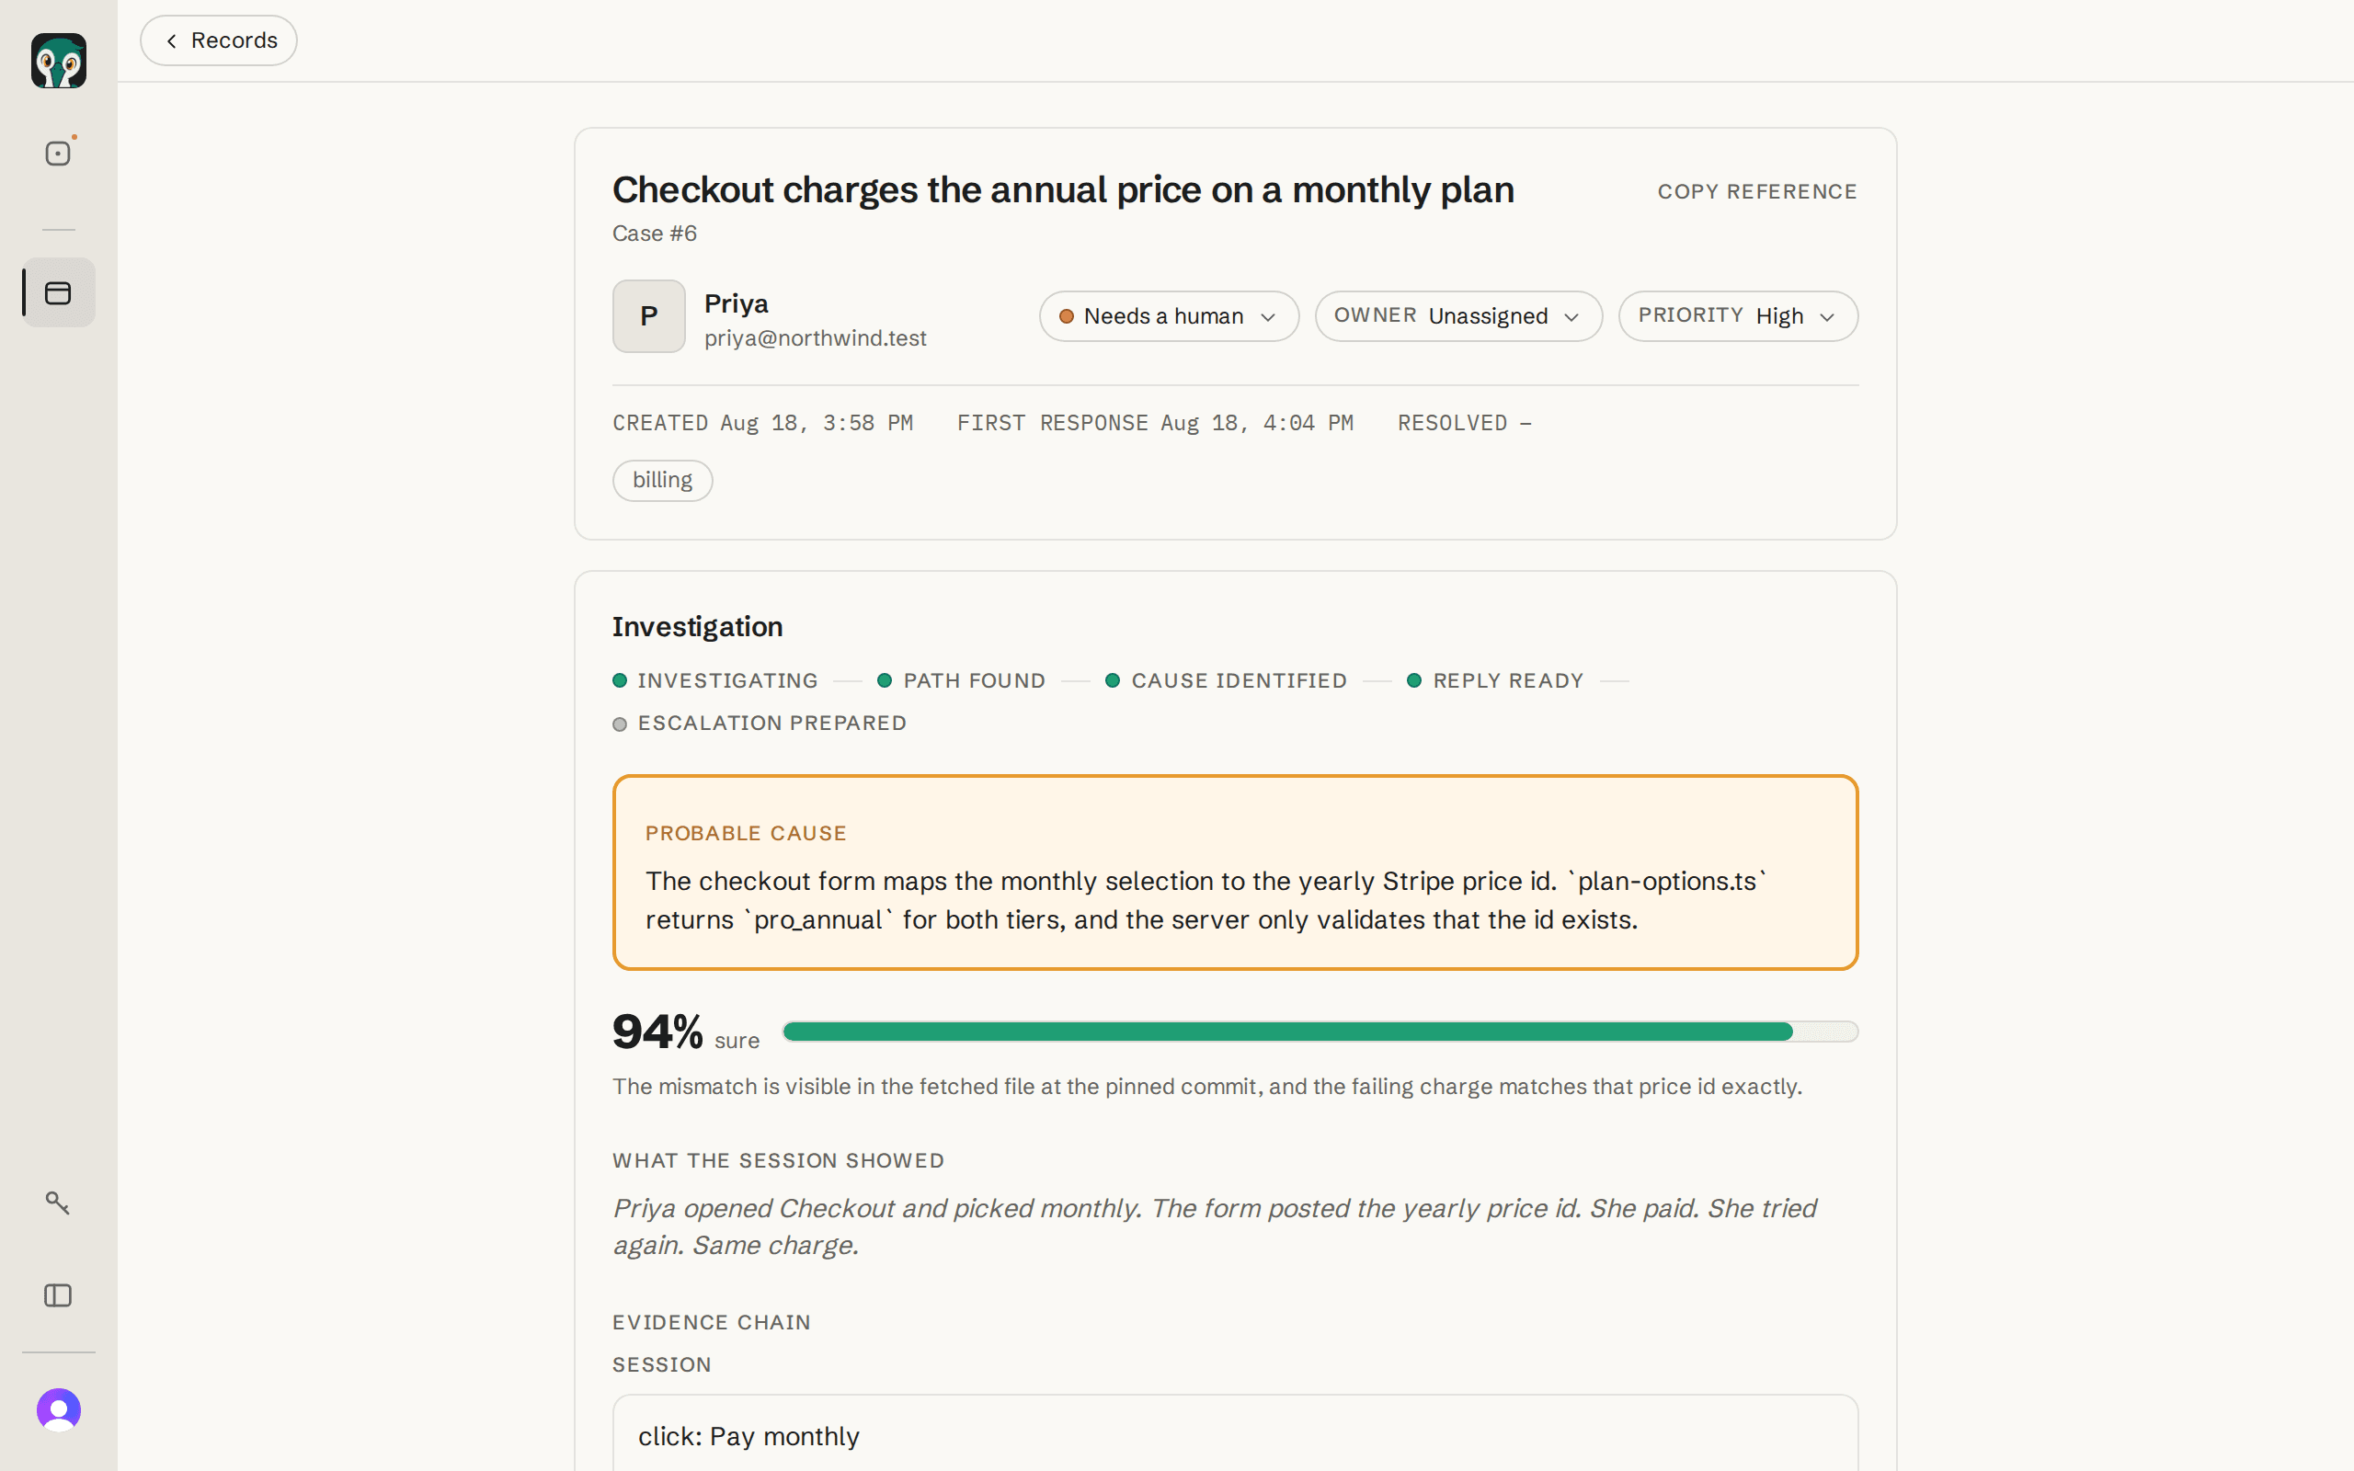Select the Escalation Prepared stage step

tap(759, 724)
